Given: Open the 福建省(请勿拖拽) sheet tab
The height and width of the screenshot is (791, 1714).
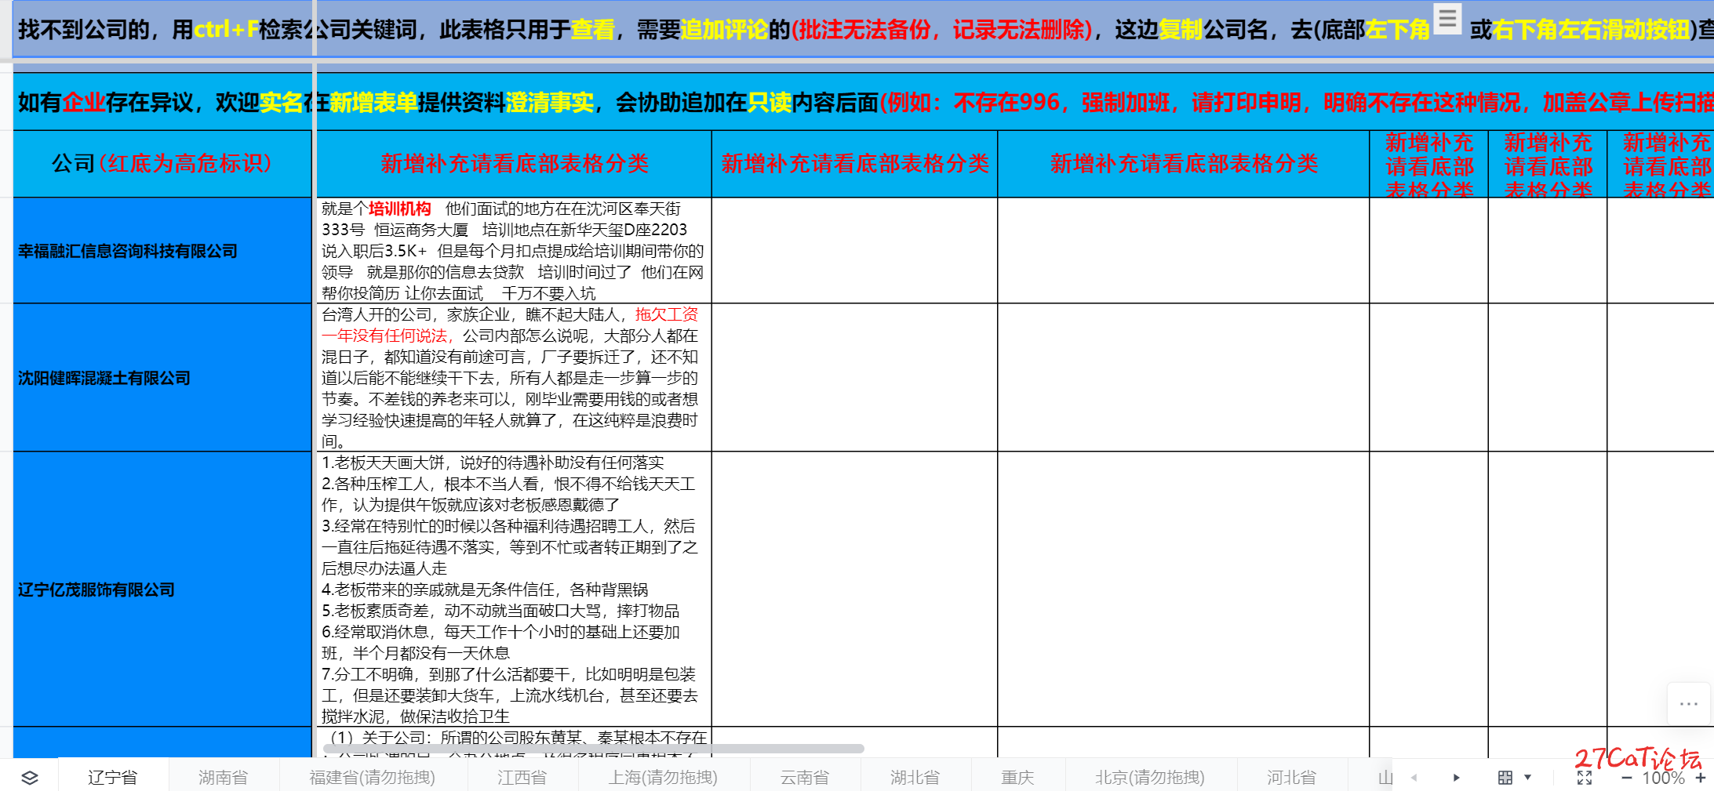Looking at the screenshot, I should (x=373, y=777).
